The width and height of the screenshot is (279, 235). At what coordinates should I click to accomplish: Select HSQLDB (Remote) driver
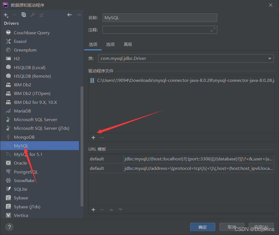point(40,76)
